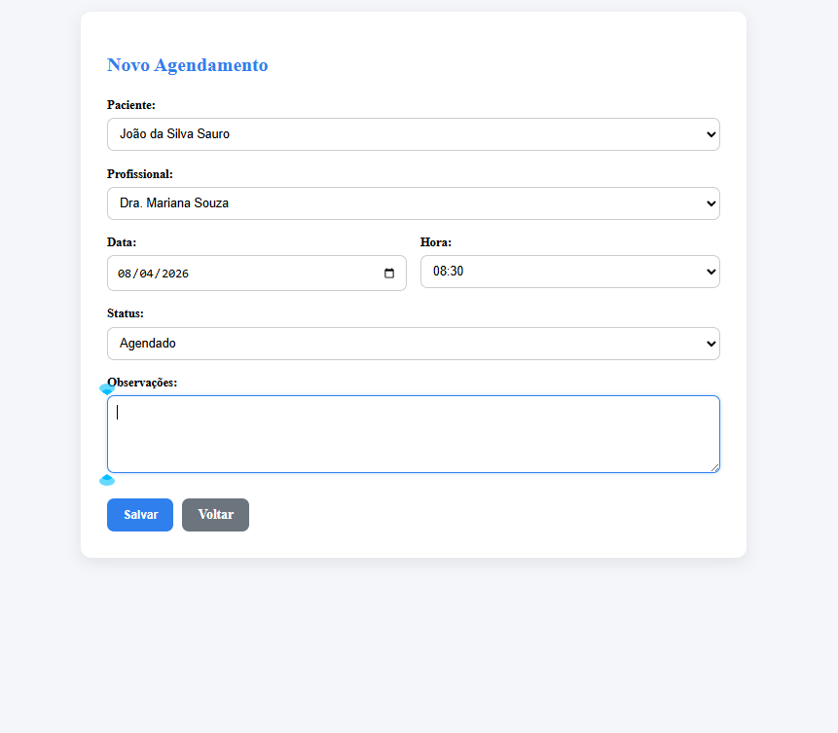Open the Paciente dropdown showing João da Silva Sauro
The width and height of the screenshot is (838, 733).
point(413,134)
